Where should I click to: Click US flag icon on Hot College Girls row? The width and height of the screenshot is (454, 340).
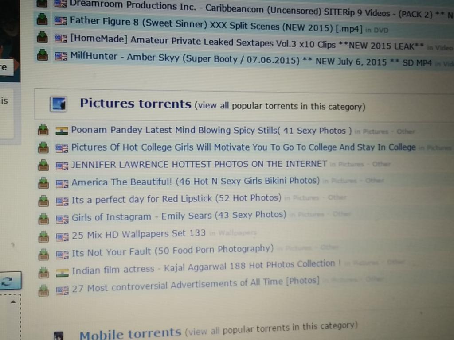pos(62,148)
